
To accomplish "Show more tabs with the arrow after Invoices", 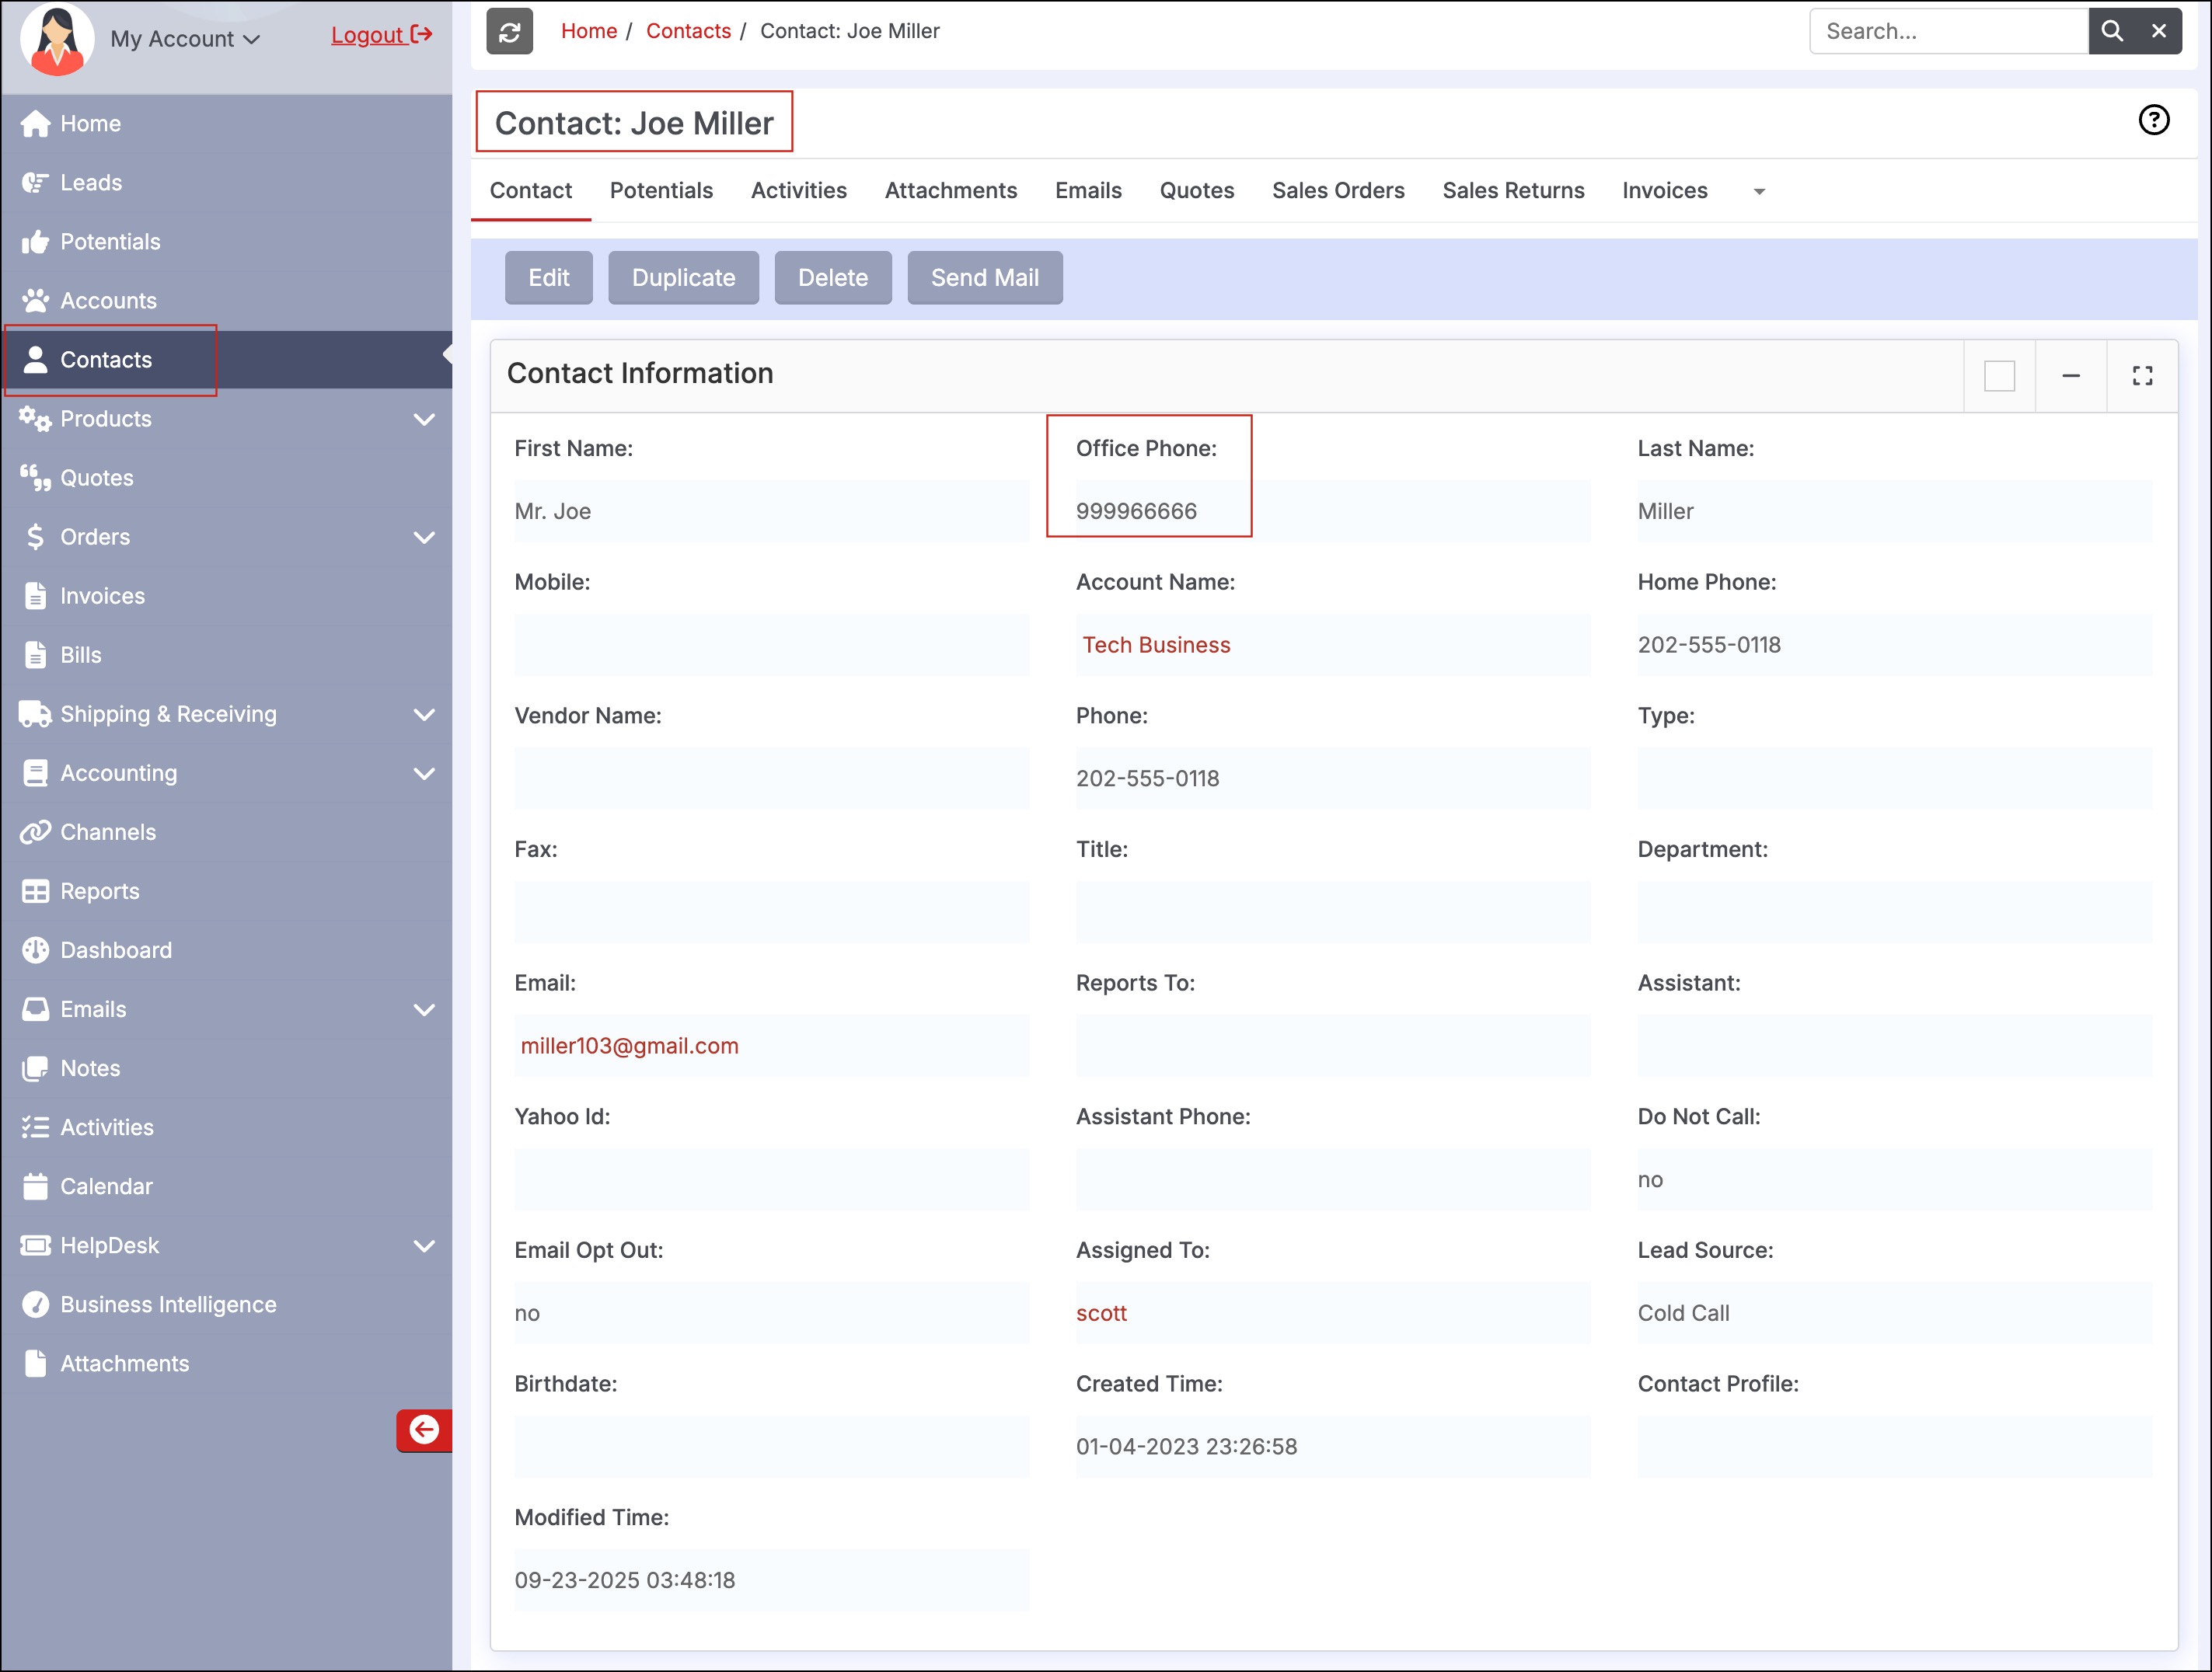I will tap(1759, 192).
